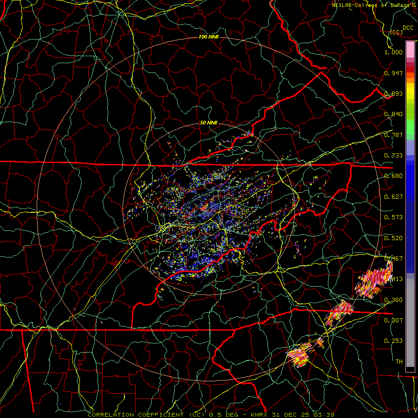This screenshot has width=418, height=418.
Task: Click the 0.520 scale value
Action: click(x=393, y=238)
